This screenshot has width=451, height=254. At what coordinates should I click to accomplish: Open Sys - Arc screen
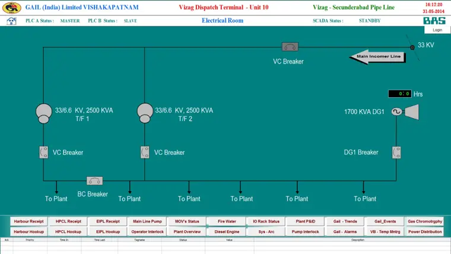click(266, 232)
